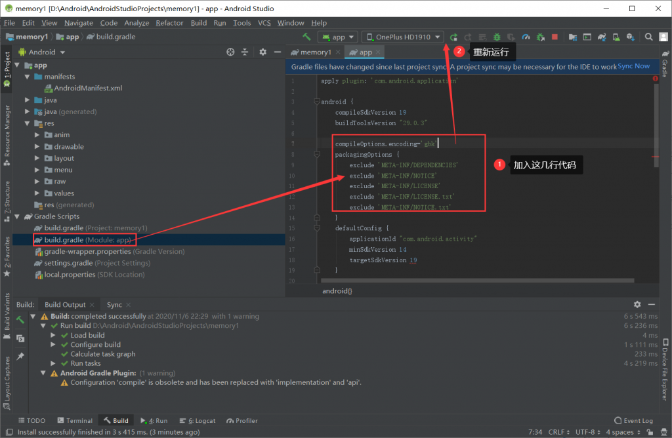Close the Build Output tab
672x438 pixels.
[x=92, y=305]
